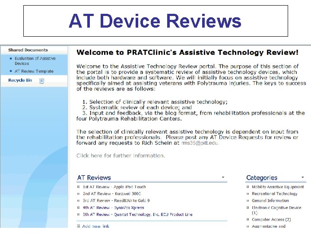Screen dimensions: 311x233
Task: Click the text 'Systematic review of each device; and'
Action: [x=140, y=107]
